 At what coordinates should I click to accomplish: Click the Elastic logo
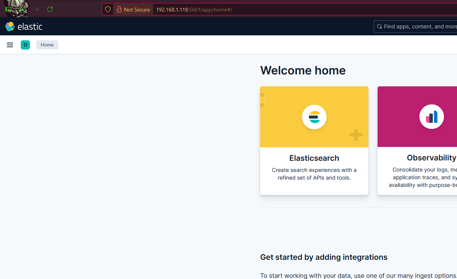point(24,26)
